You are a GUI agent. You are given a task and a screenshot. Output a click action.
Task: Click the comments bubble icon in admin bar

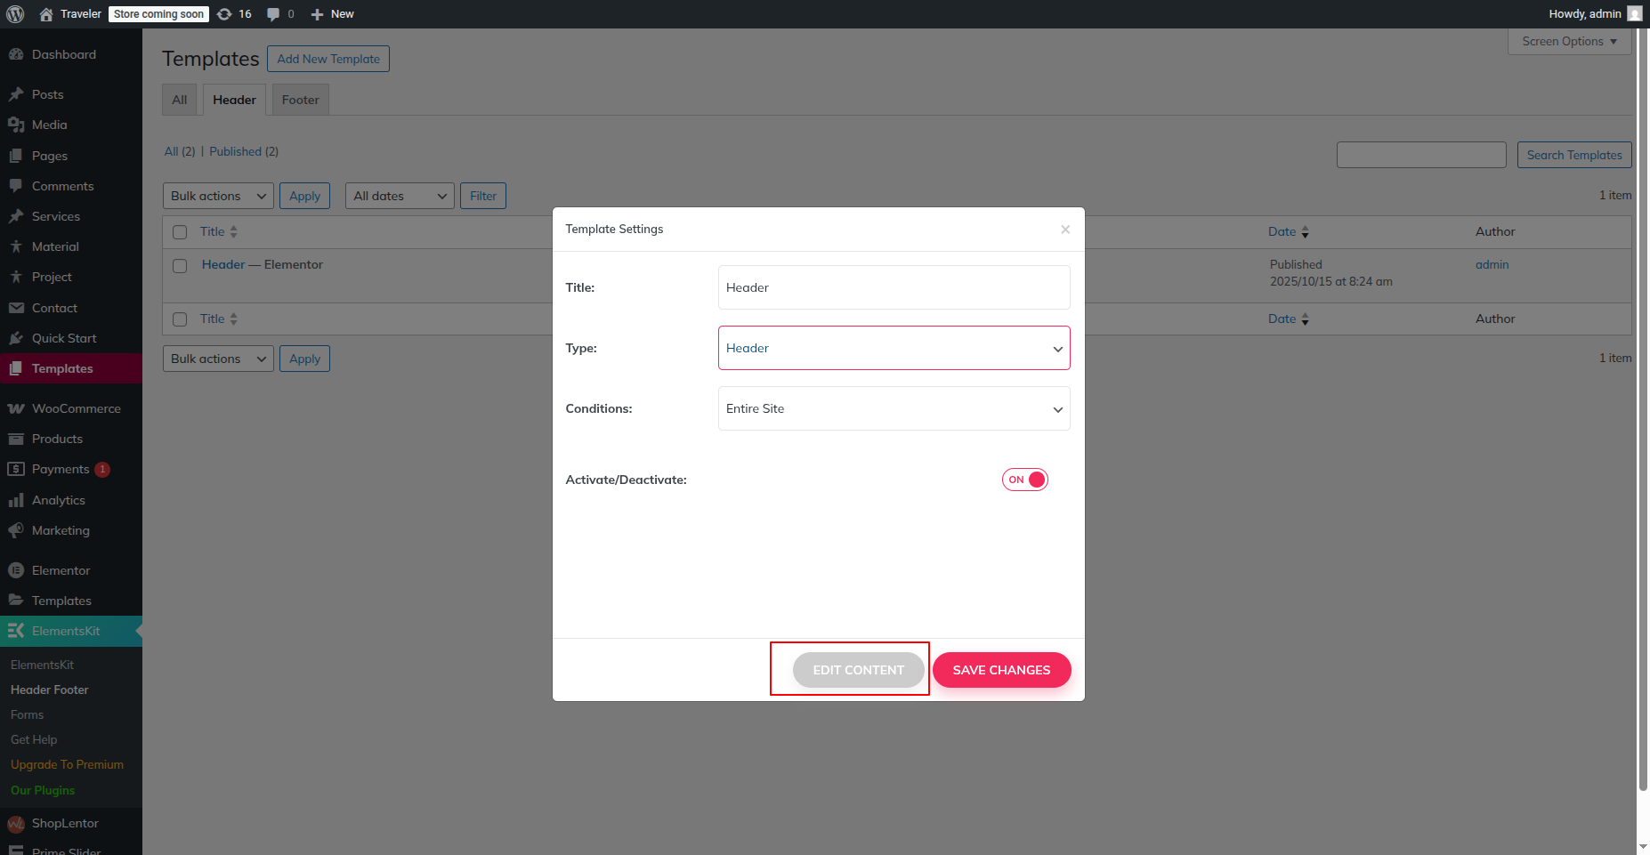coord(273,14)
